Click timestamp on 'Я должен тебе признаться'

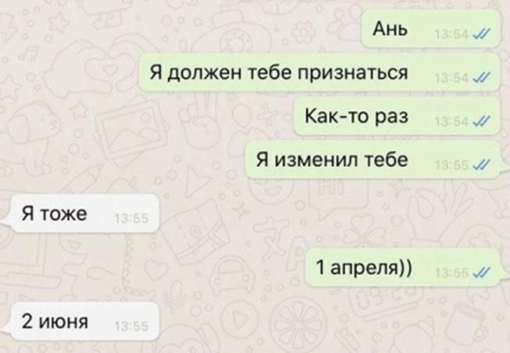point(451,78)
